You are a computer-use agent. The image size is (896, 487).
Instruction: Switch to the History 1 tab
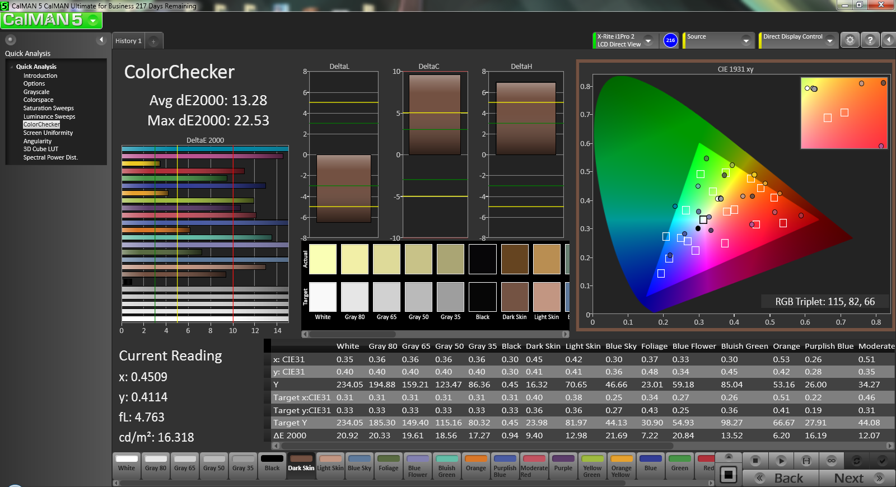tap(128, 41)
